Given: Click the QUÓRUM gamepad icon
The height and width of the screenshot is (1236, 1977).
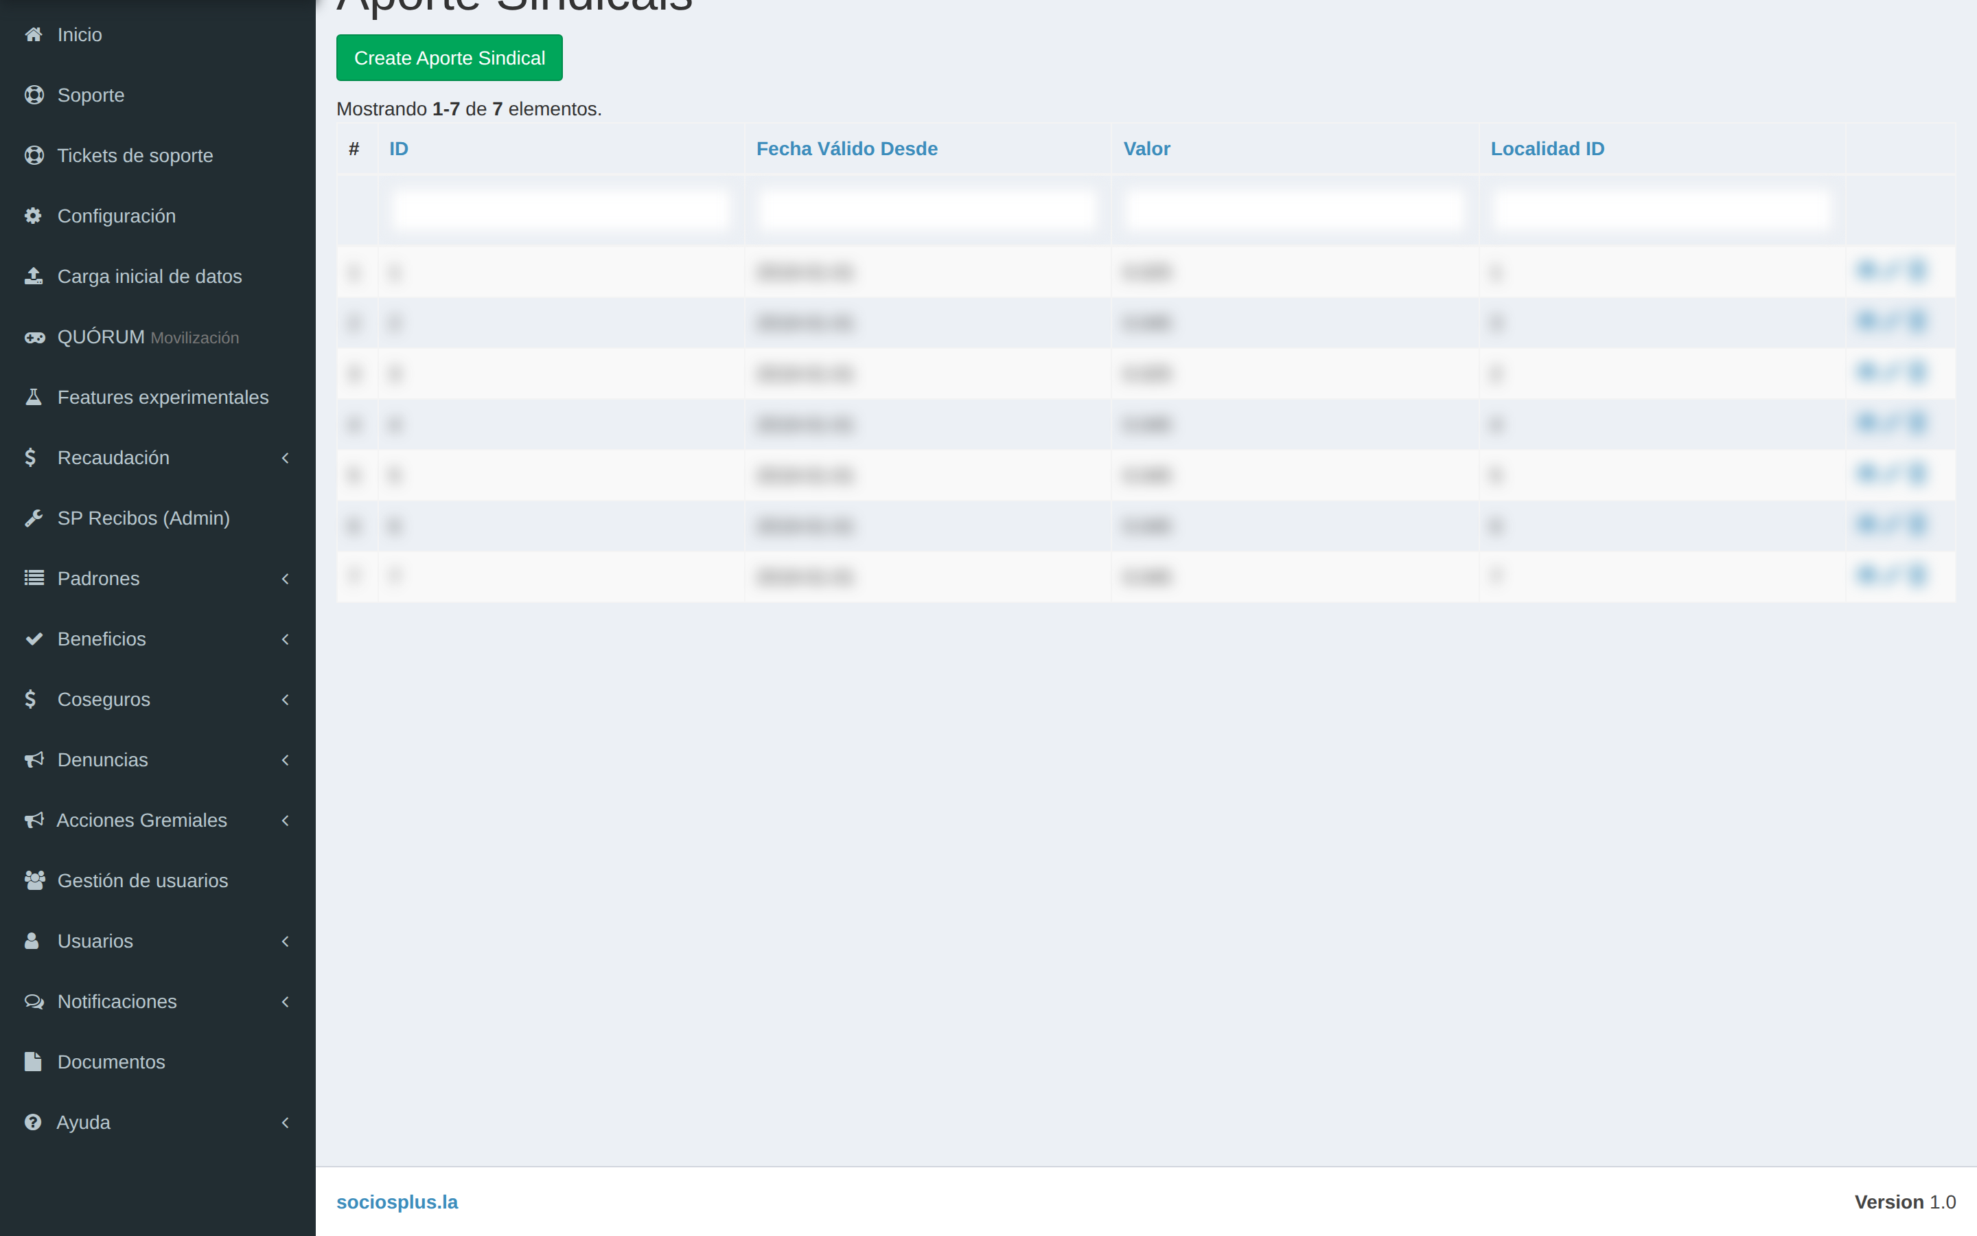Looking at the screenshot, I should pyautogui.click(x=34, y=336).
